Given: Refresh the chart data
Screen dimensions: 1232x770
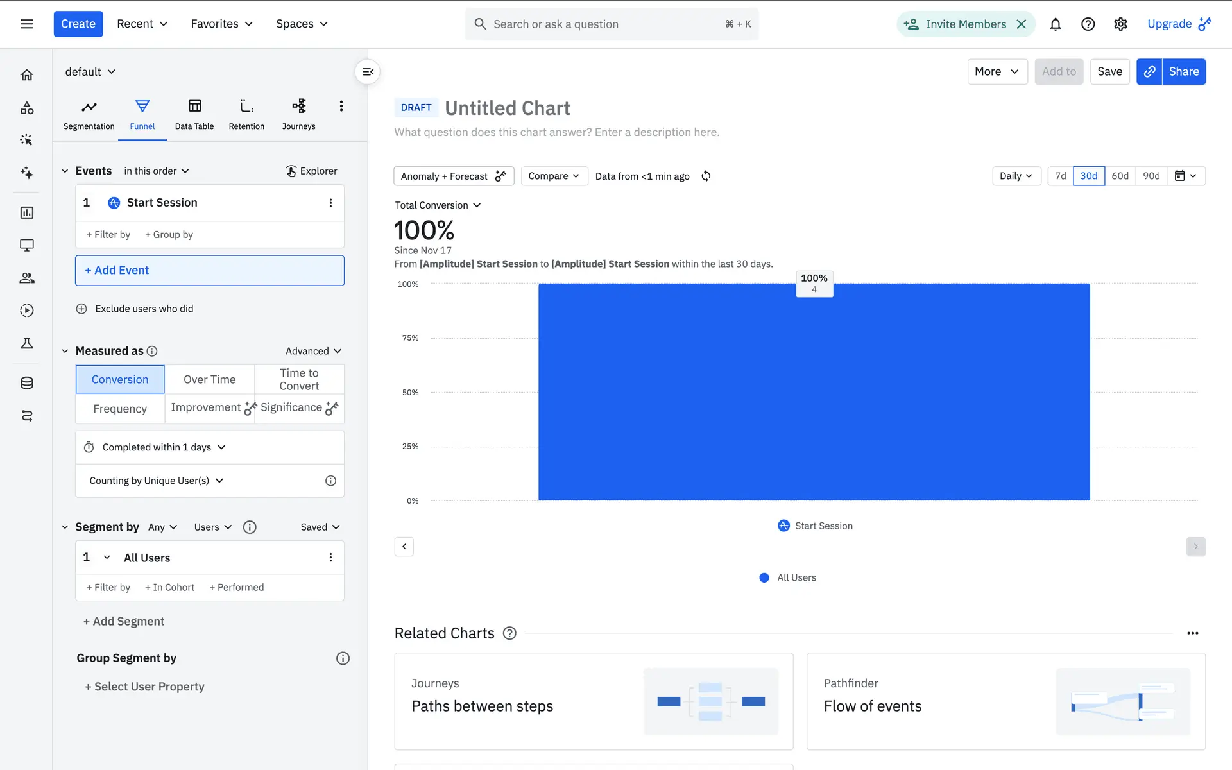Looking at the screenshot, I should tap(706, 176).
